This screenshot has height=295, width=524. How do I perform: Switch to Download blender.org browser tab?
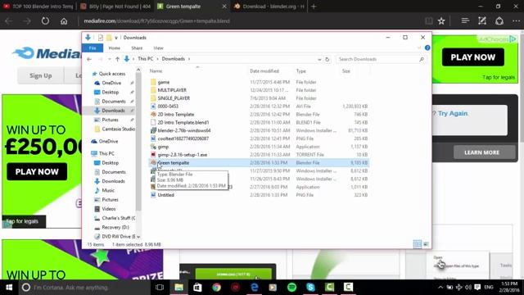[269, 7]
